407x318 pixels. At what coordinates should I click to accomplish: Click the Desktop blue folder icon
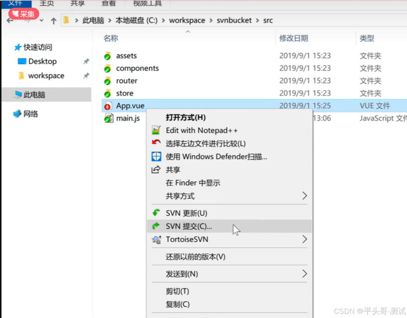point(22,61)
